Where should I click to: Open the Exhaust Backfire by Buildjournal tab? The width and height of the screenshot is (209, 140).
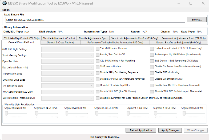pos(178,42)
